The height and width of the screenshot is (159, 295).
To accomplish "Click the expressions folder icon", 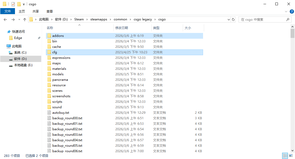I will pyautogui.click(x=49, y=58).
